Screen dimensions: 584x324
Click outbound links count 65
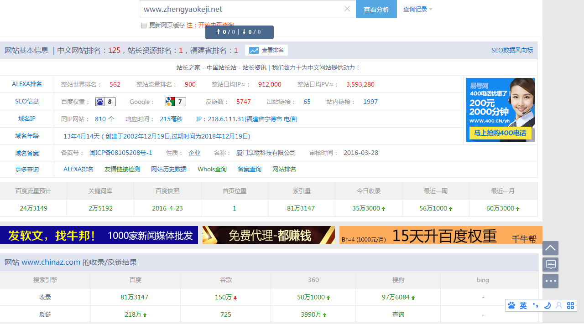[307, 102]
